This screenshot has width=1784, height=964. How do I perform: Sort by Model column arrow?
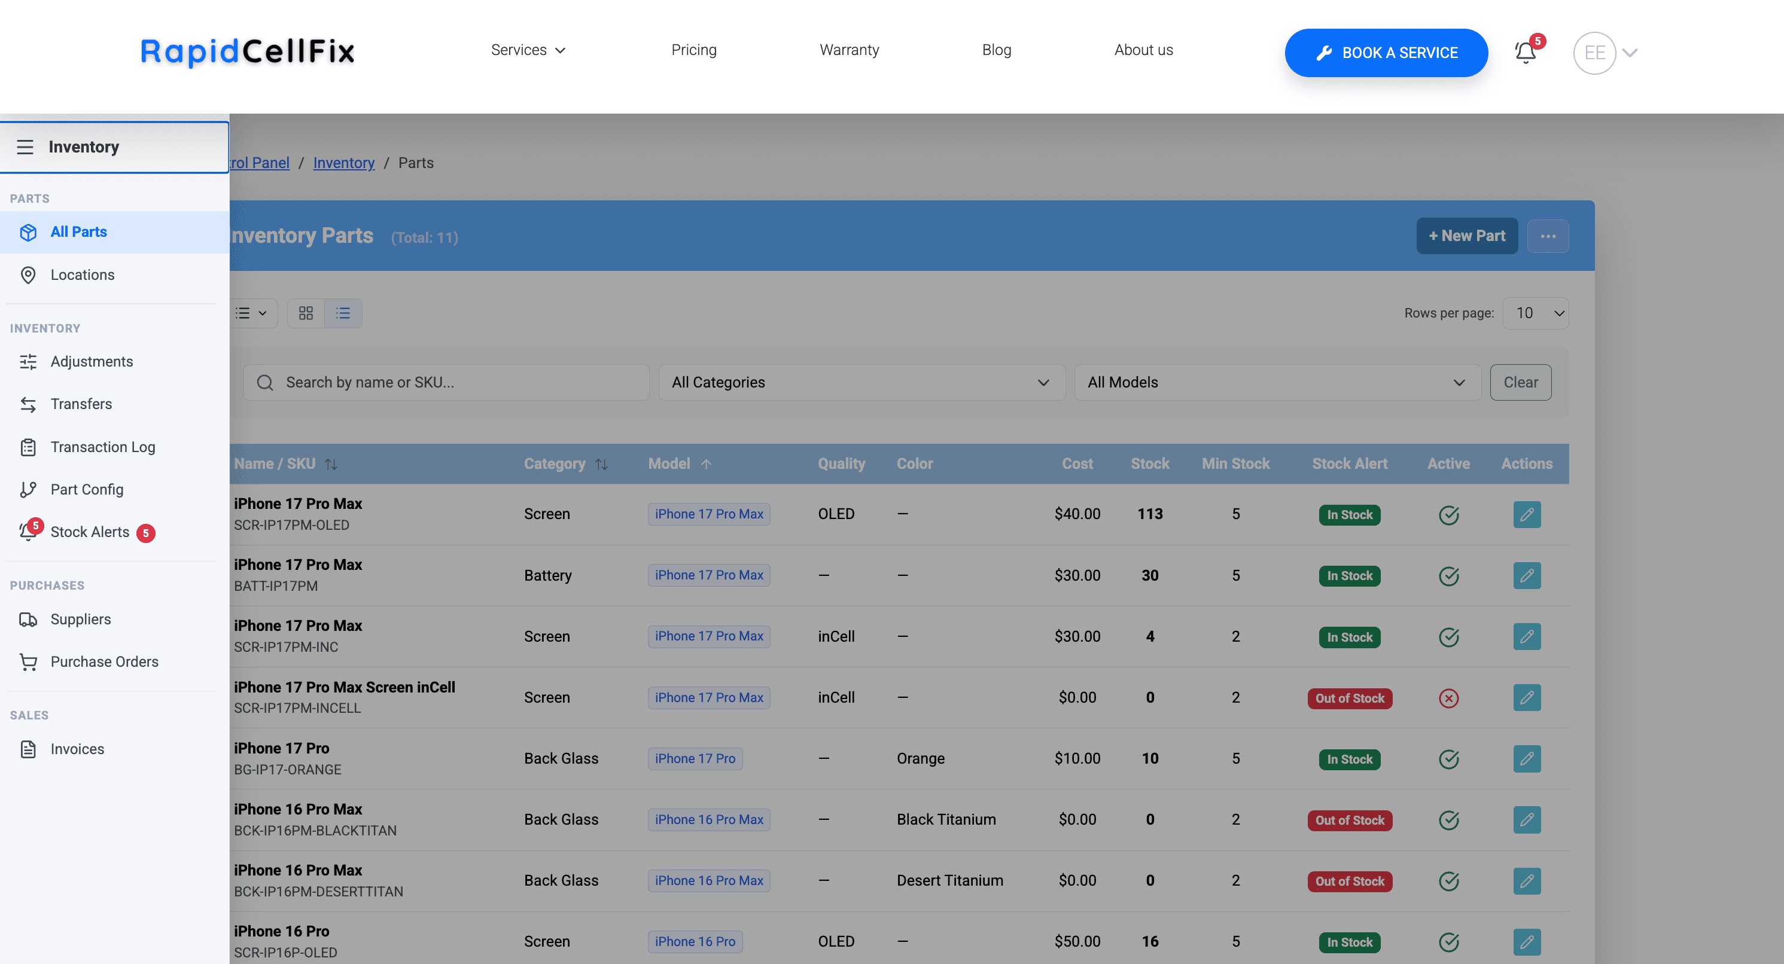706,464
